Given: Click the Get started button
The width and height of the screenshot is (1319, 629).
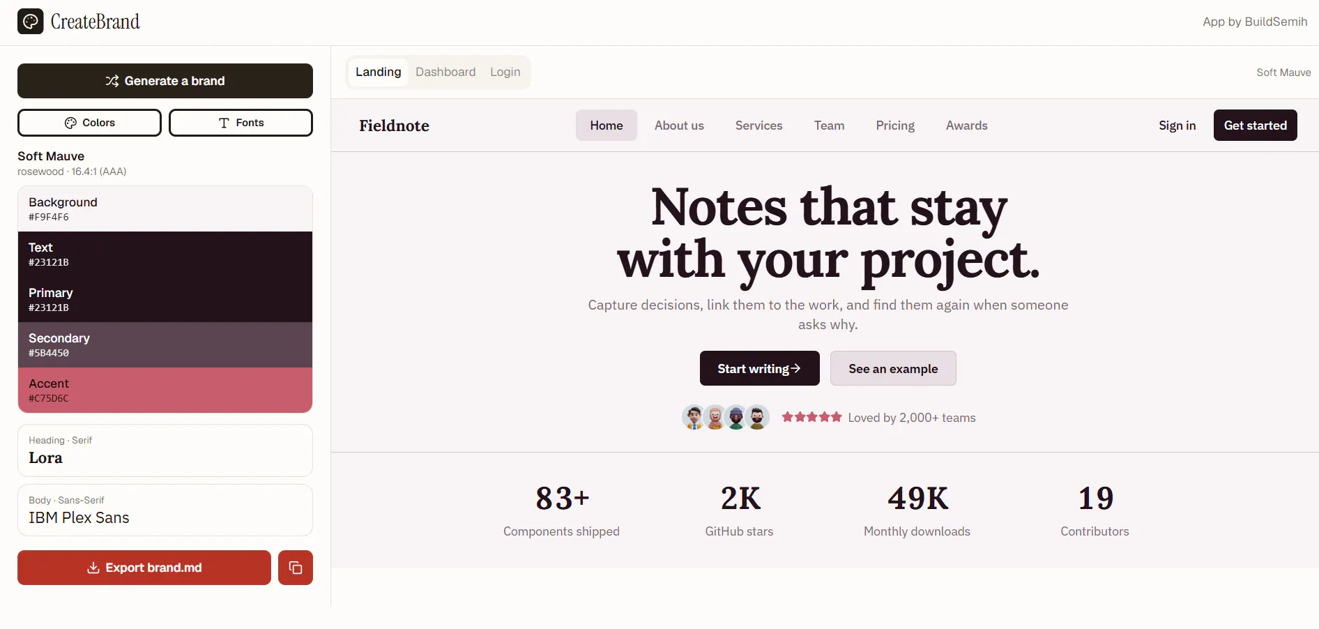Looking at the screenshot, I should 1256,126.
